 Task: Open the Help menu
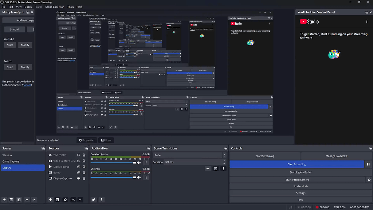pyautogui.click(x=79, y=7)
